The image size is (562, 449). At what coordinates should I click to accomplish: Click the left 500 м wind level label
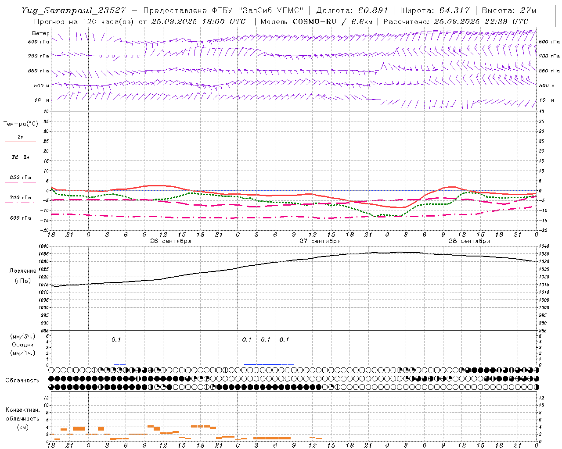pyautogui.click(x=42, y=86)
